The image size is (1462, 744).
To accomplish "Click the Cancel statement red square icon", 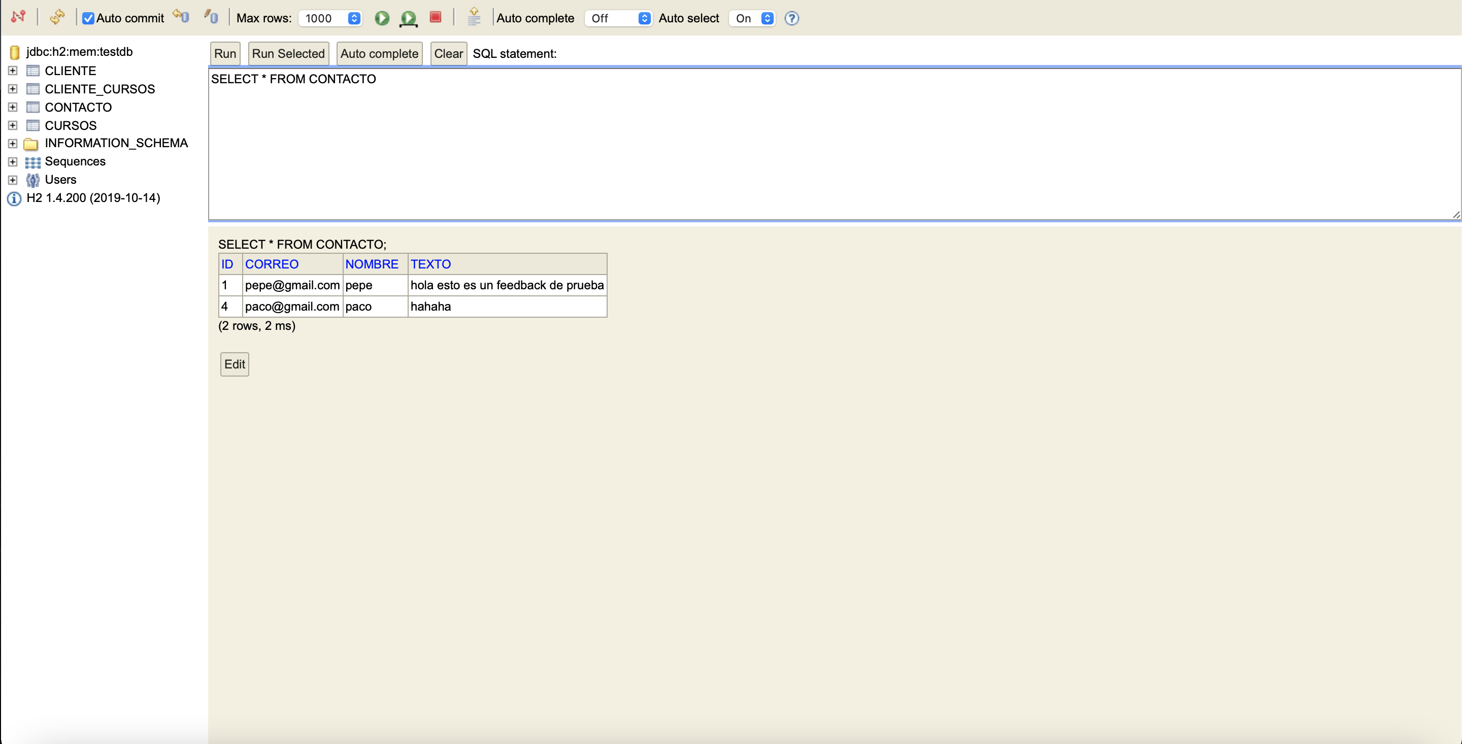I will (435, 18).
